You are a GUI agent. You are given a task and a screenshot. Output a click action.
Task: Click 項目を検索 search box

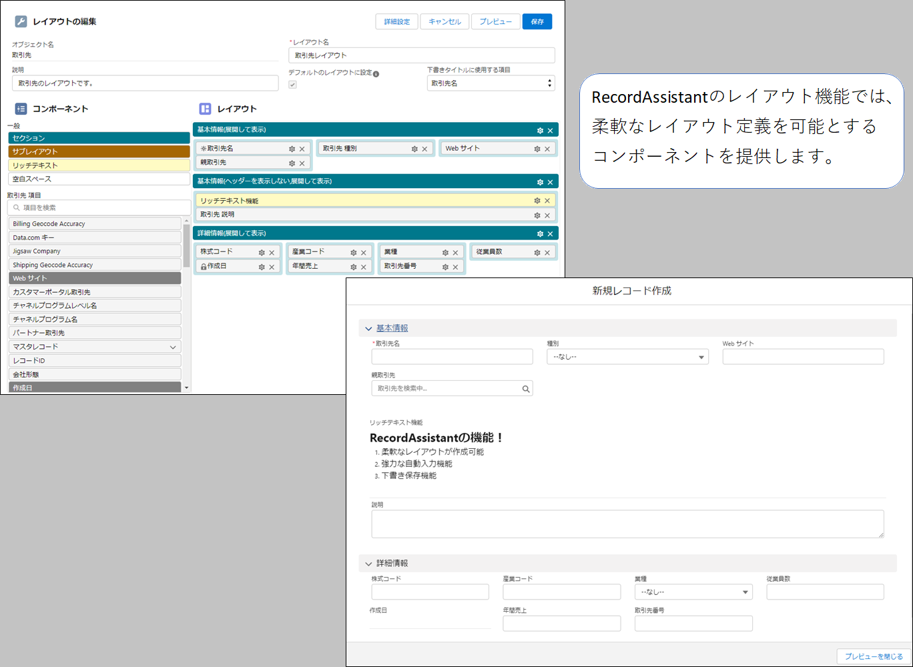click(x=99, y=207)
